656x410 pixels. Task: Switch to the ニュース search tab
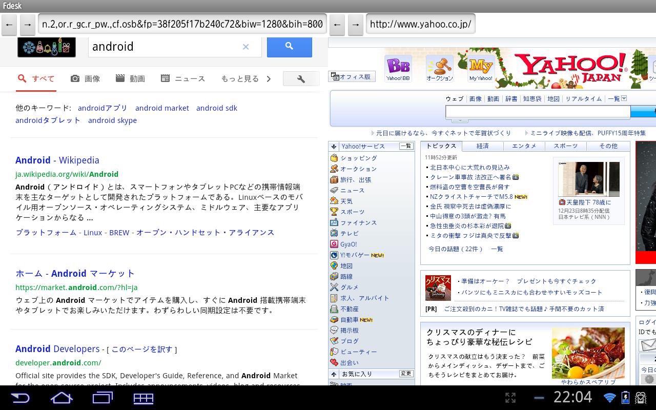[x=183, y=78]
